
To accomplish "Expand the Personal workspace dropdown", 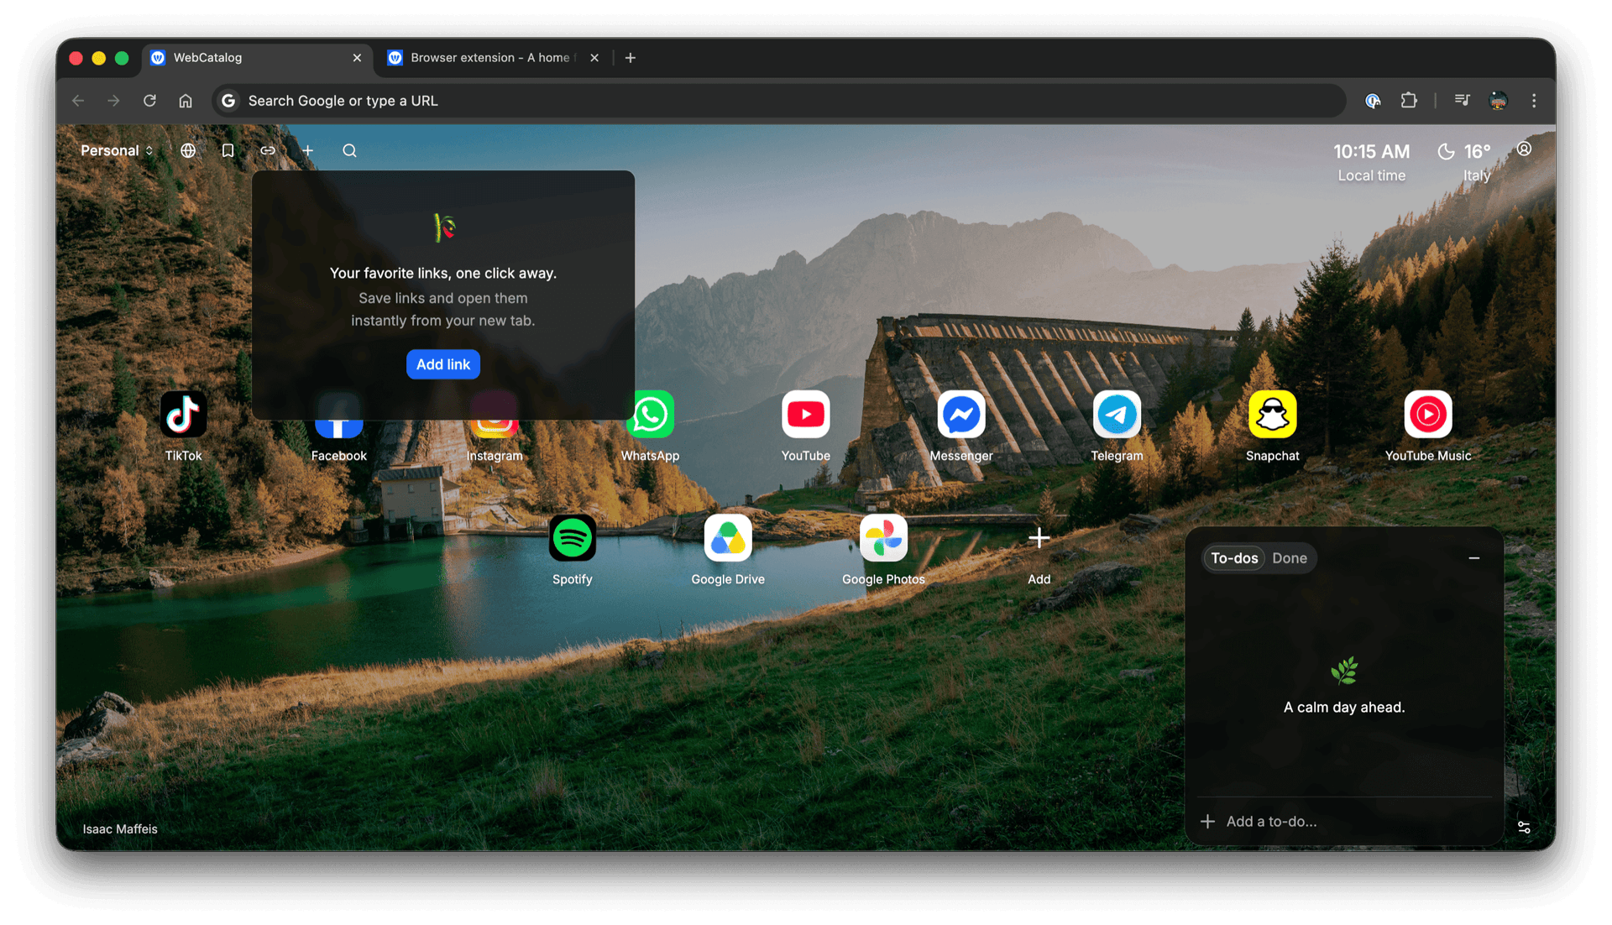I will (117, 150).
